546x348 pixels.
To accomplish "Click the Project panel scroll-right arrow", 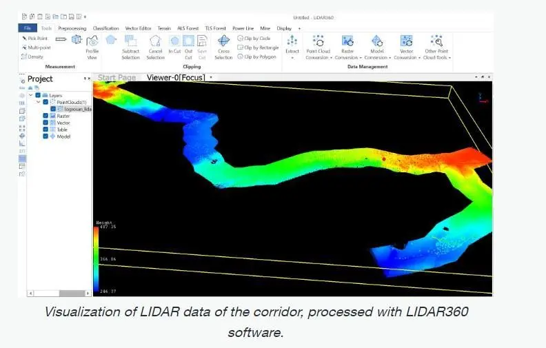I will [88, 294].
